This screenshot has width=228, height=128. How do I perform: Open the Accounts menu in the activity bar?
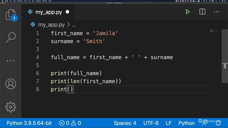point(11,84)
